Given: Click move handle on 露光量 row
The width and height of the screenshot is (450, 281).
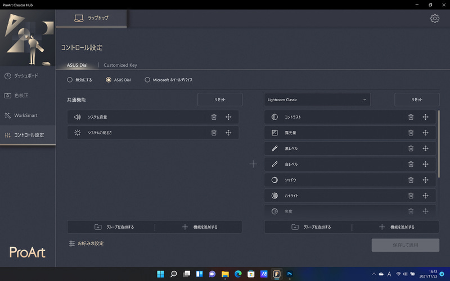Looking at the screenshot, I should (426, 133).
